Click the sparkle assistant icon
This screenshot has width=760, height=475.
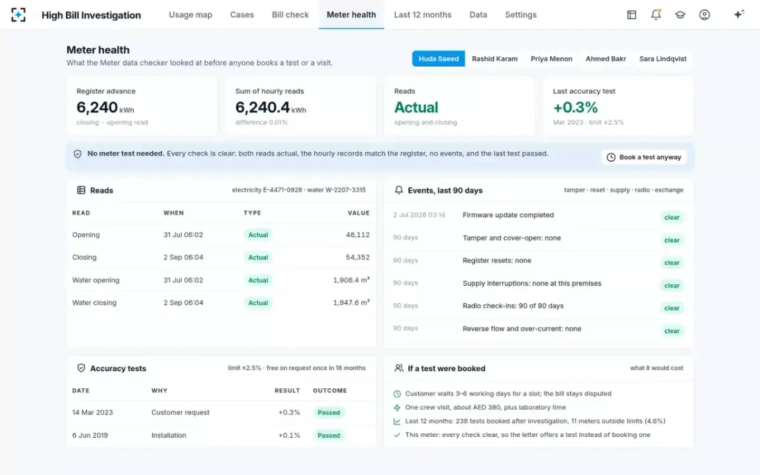[x=738, y=15]
